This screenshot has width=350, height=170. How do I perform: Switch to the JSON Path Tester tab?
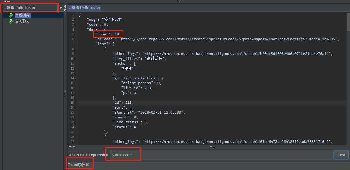pos(85,8)
